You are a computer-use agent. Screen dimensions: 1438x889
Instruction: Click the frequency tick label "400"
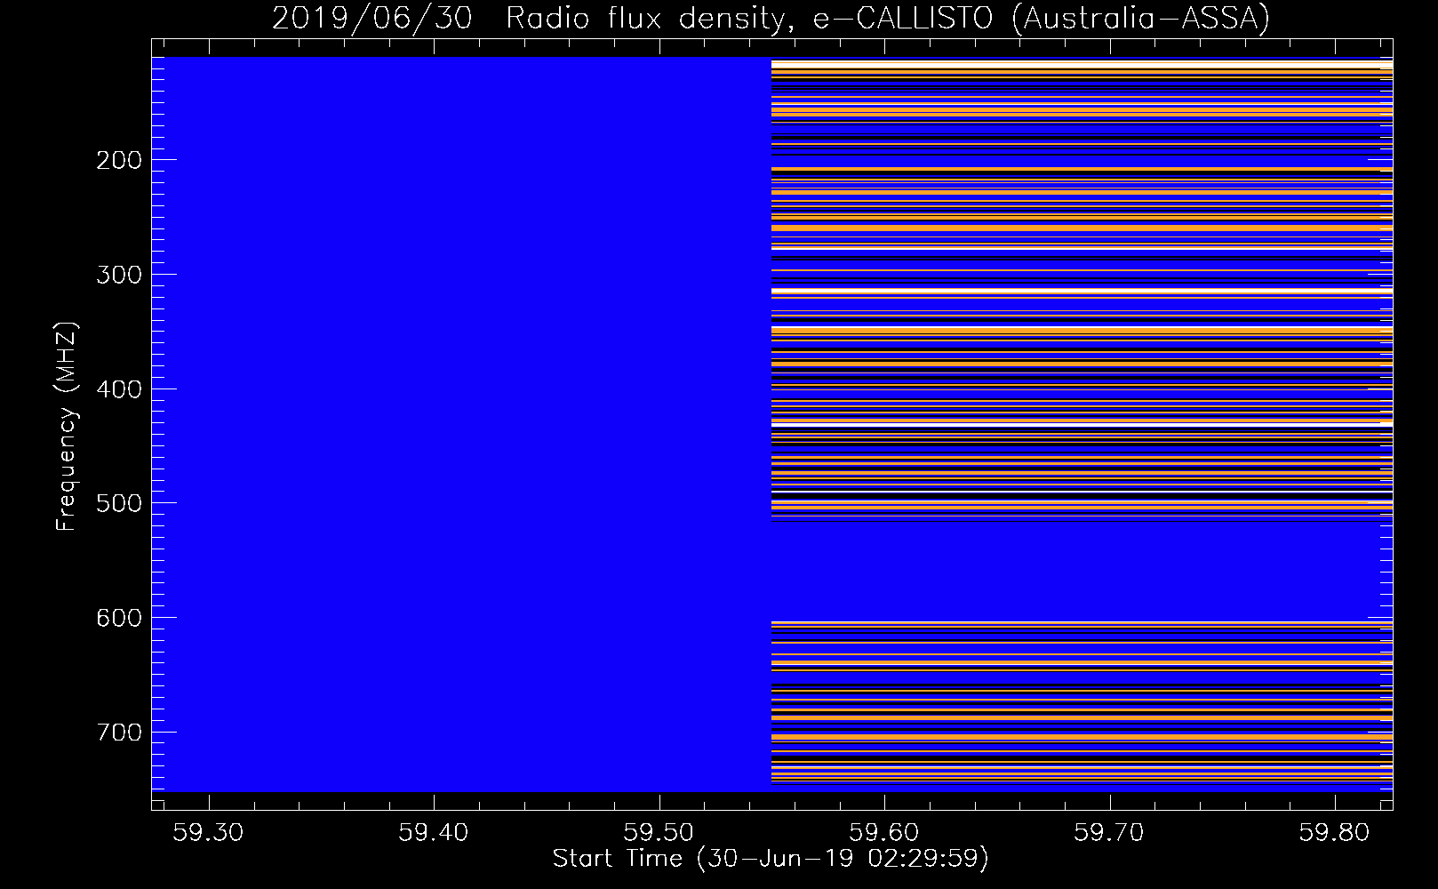point(119,389)
